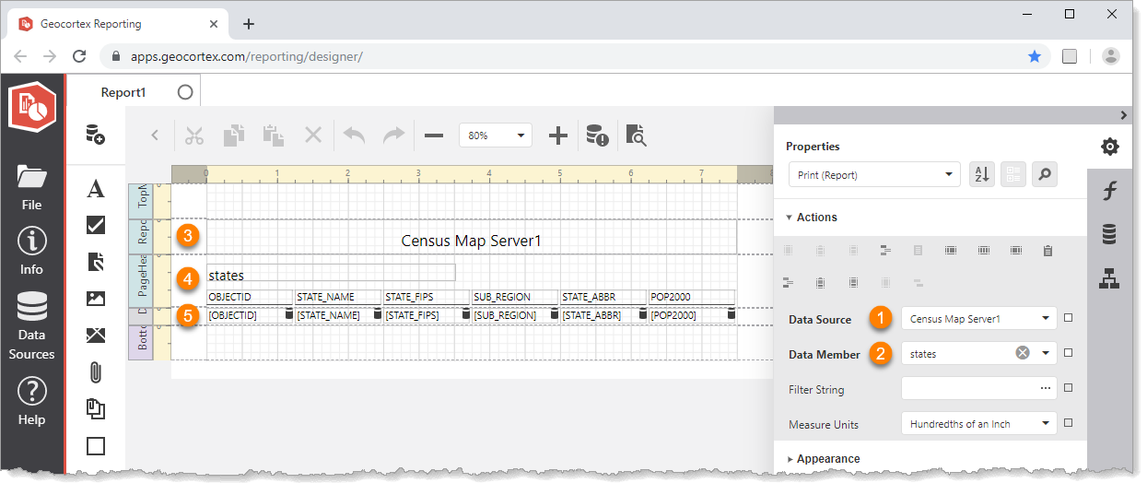Click the square marker beside Filter String

pyautogui.click(x=1069, y=388)
